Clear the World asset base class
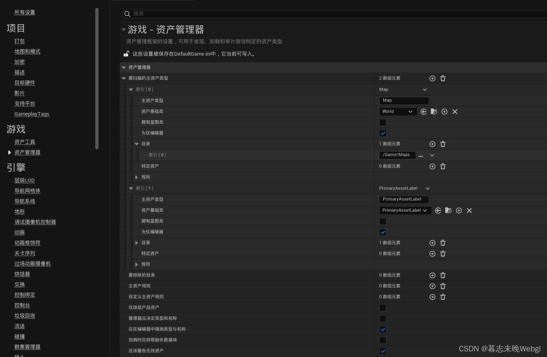The image size is (547, 357). pyautogui.click(x=455, y=112)
